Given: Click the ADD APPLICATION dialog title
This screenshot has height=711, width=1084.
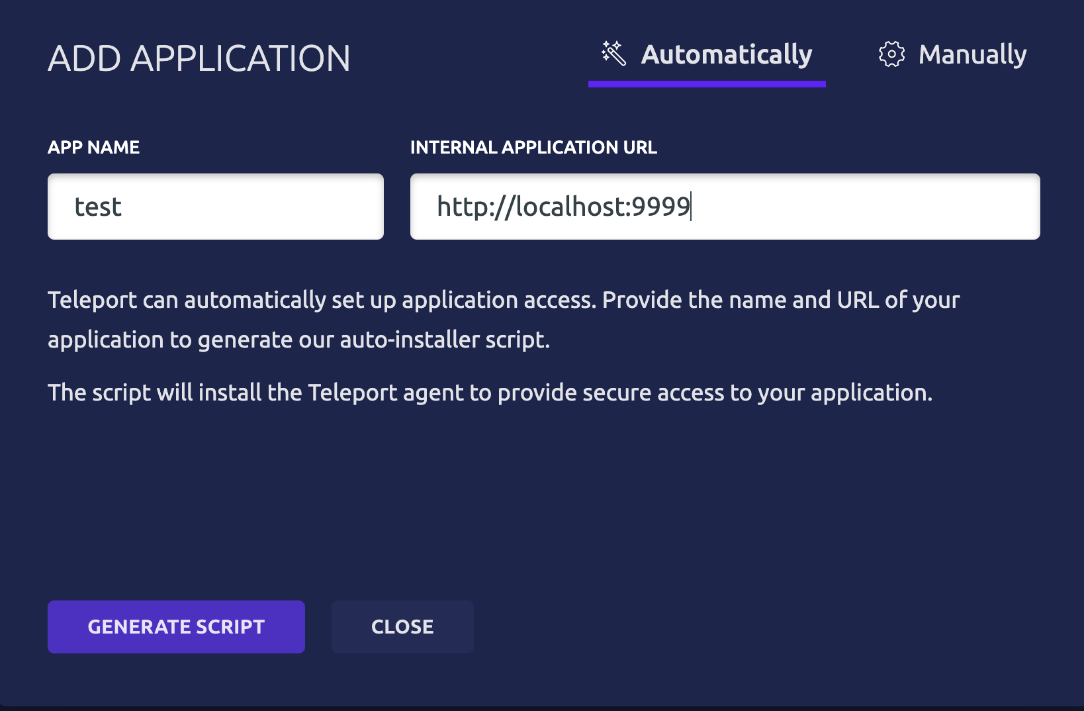Looking at the screenshot, I should coord(199,58).
